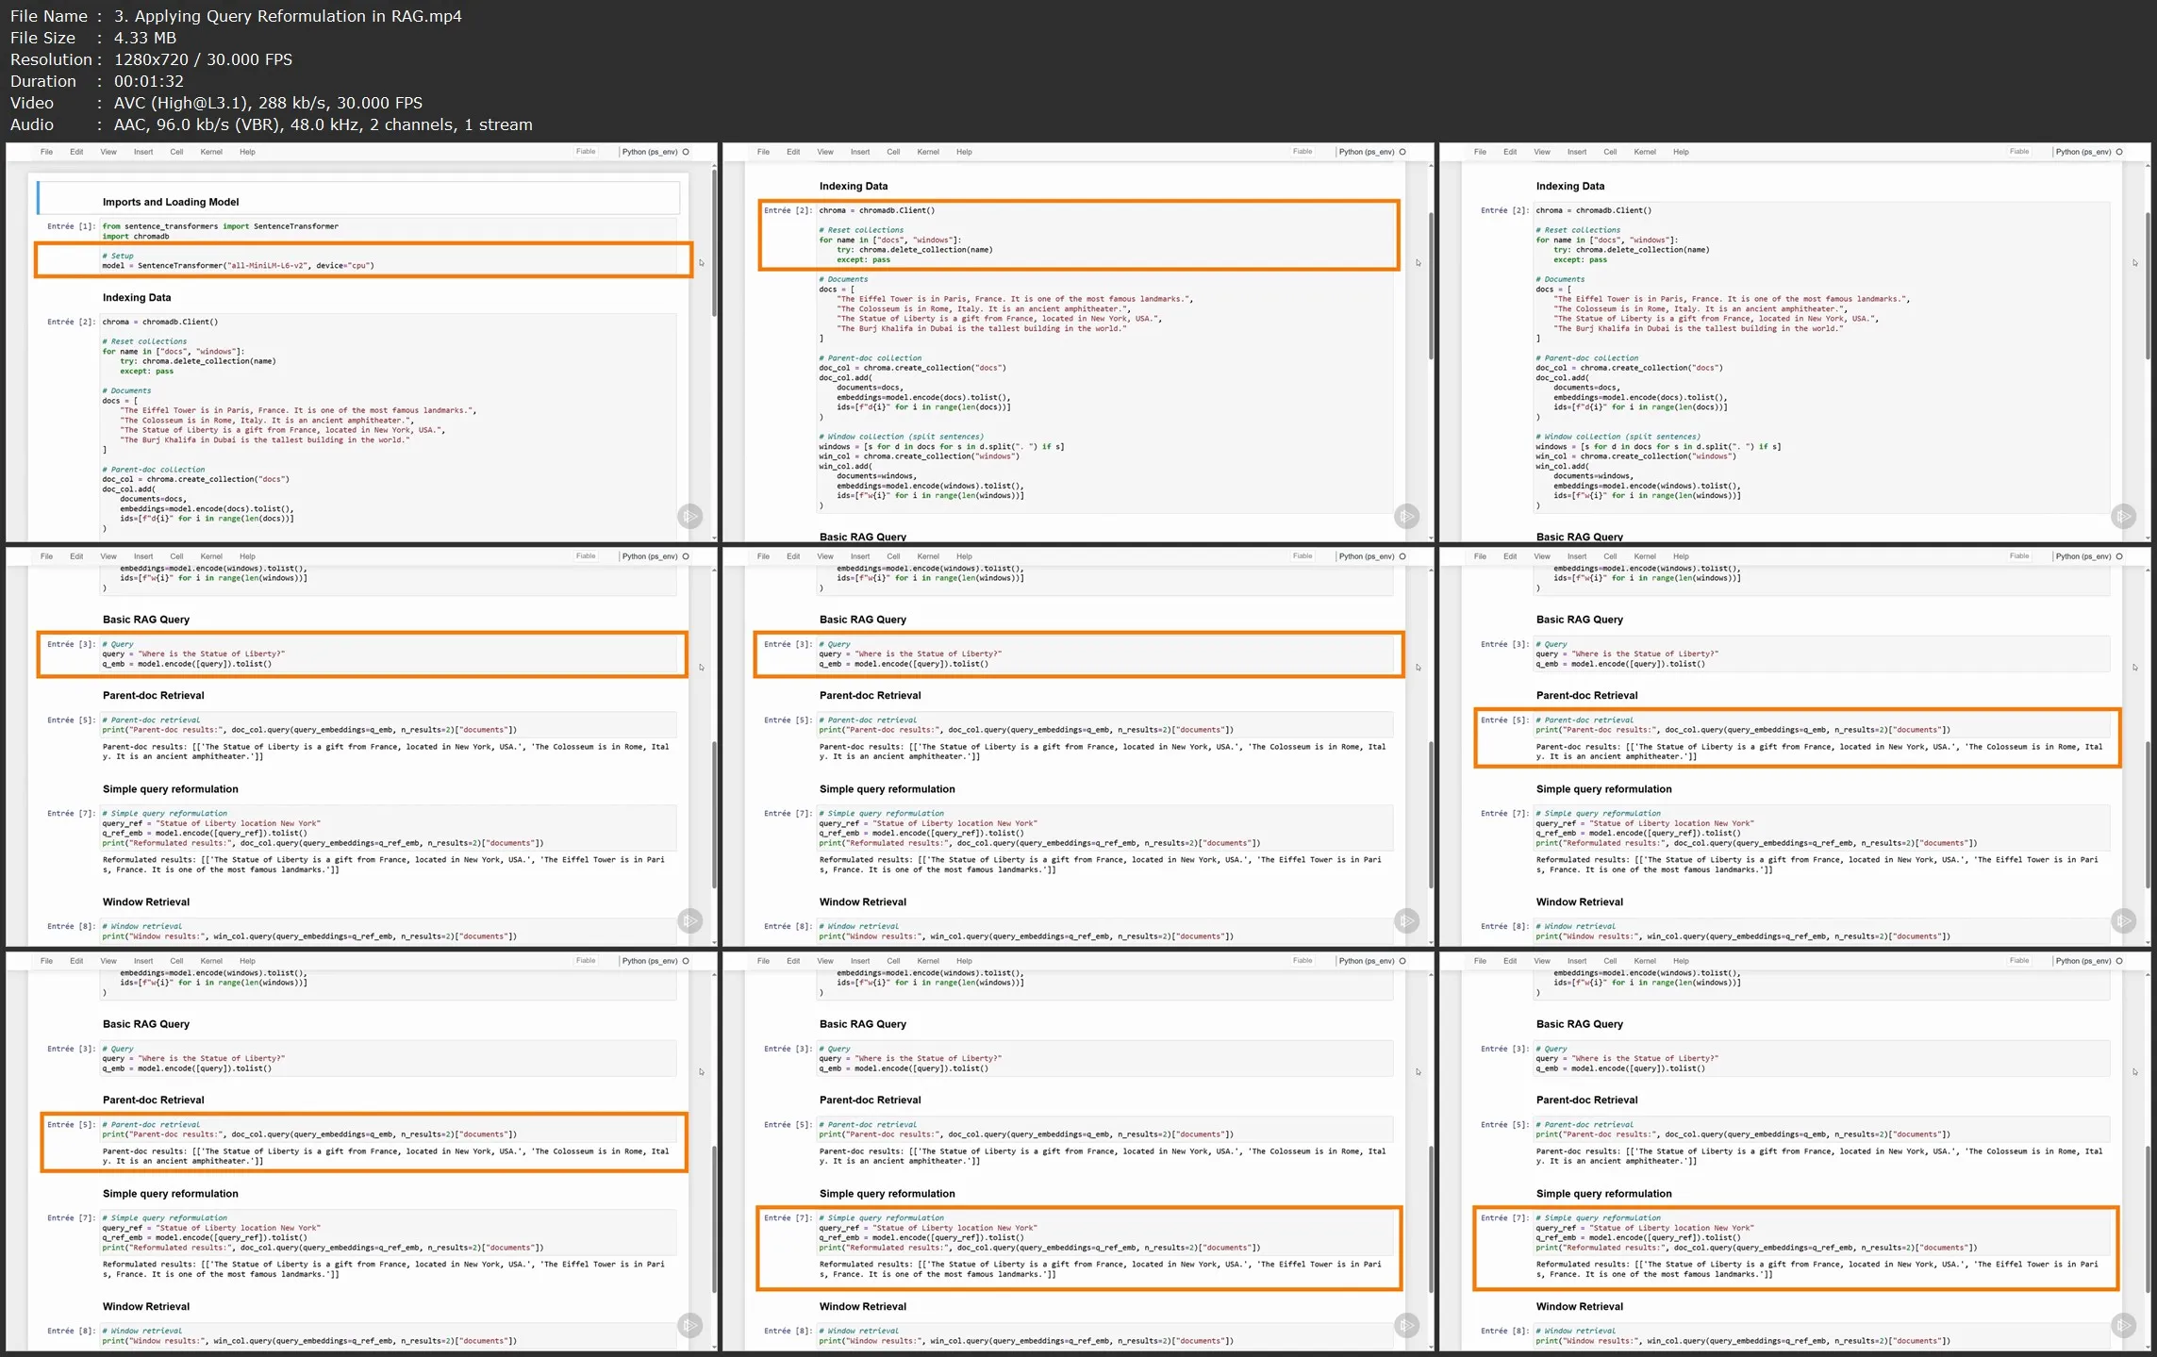Open the File menu in top-middle frame
2157x1357 pixels.
(763, 152)
